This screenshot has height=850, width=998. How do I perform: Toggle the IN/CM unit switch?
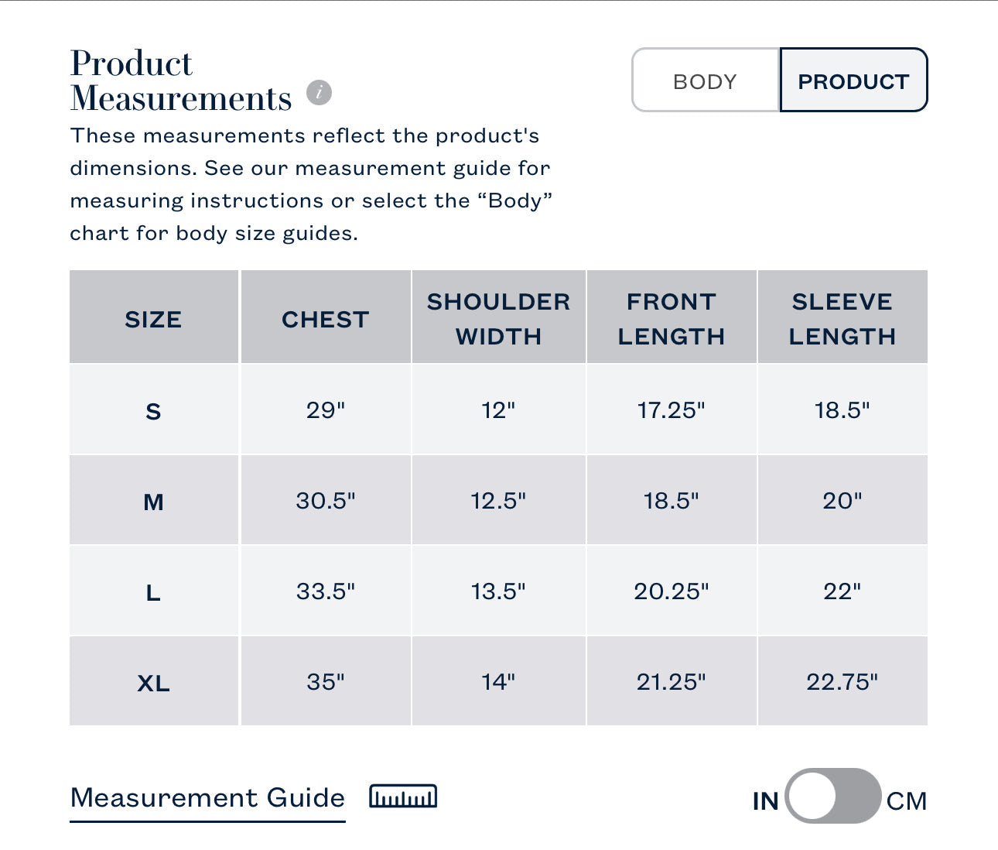coord(832,797)
